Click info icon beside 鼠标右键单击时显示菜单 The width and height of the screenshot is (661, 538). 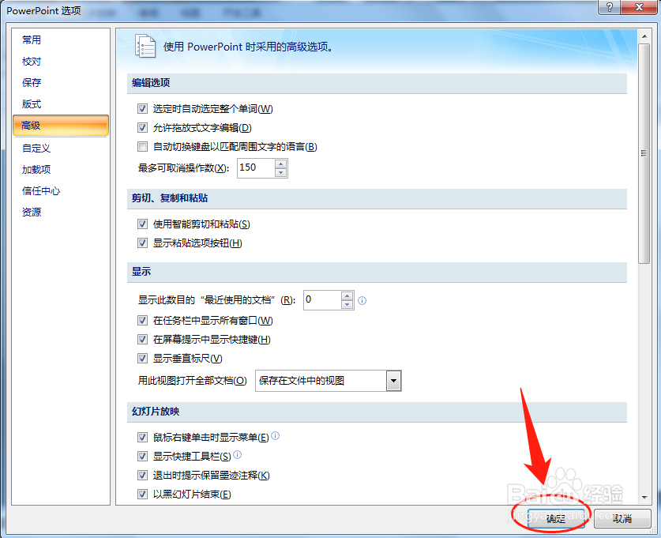(x=276, y=435)
